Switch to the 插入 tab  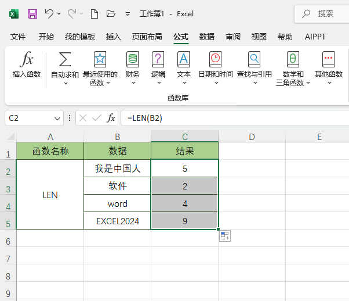pos(114,37)
